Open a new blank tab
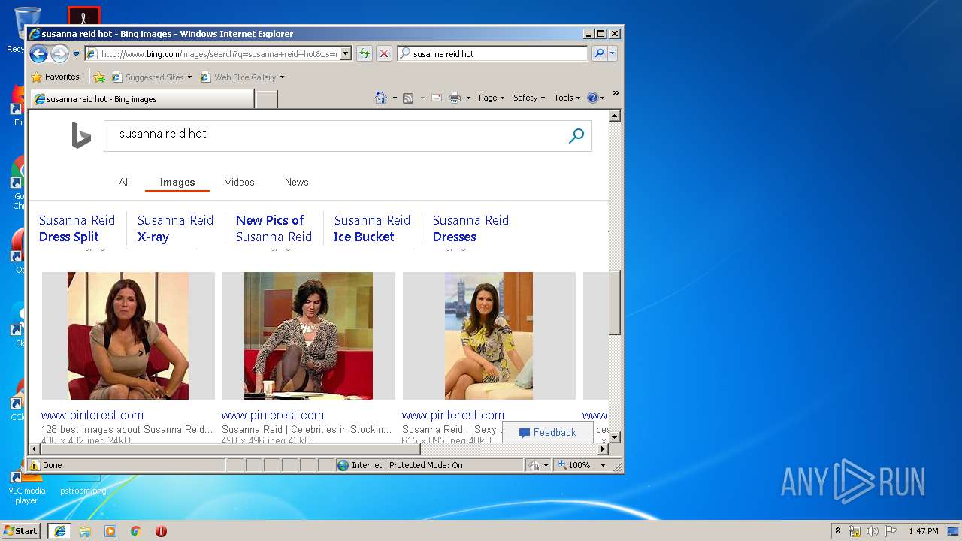 tap(266, 99)
